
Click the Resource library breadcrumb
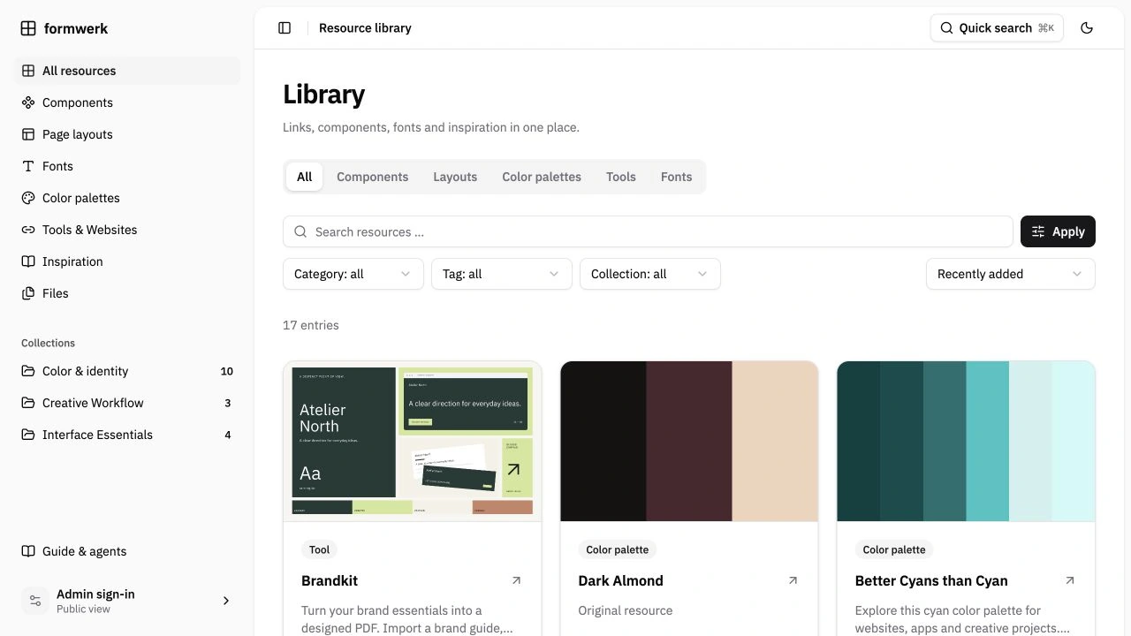click(365, 28)
